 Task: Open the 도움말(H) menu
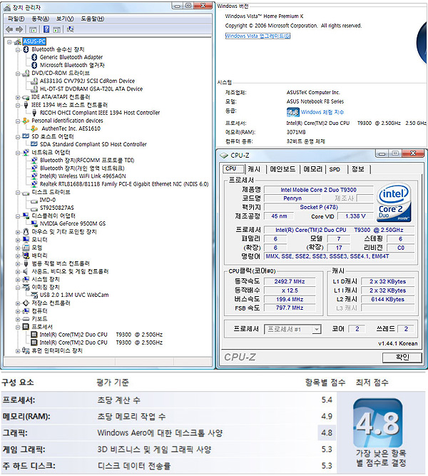click(92, 19)
